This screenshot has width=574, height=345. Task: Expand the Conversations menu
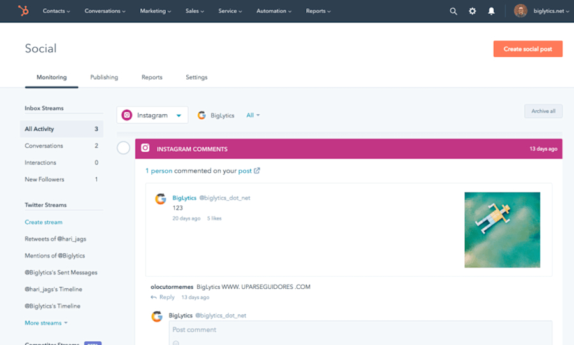[x=105, y=11]
